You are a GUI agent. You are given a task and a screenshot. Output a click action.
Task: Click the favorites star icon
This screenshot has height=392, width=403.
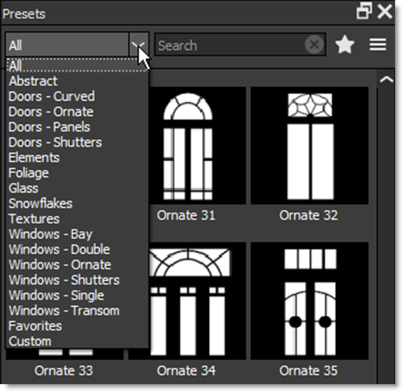(345, 46)
